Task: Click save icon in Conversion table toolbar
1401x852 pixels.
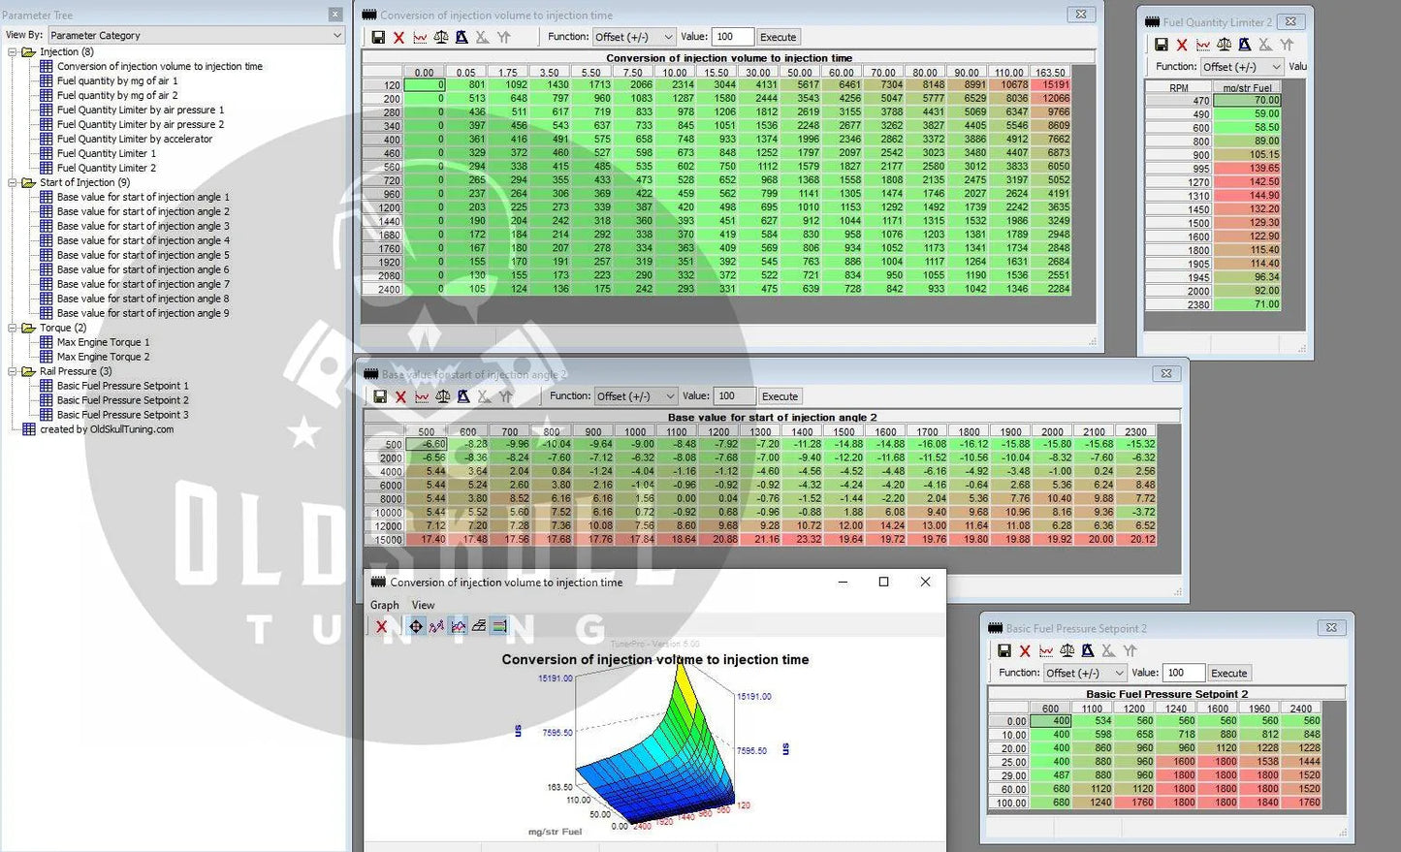Action: pyautogui.click(x=378, y=37)
